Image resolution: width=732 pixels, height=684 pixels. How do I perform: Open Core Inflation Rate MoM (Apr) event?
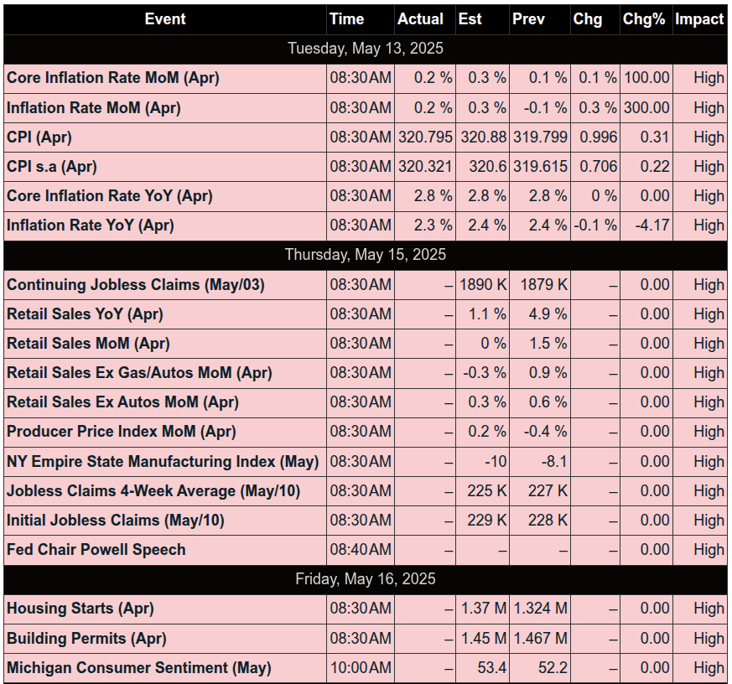click(x=113, y=78)
